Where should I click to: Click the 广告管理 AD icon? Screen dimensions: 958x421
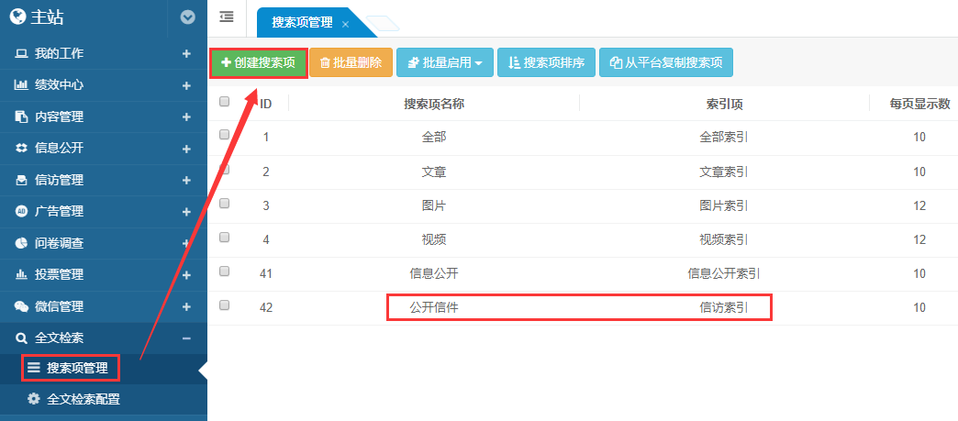click(21, 211)
